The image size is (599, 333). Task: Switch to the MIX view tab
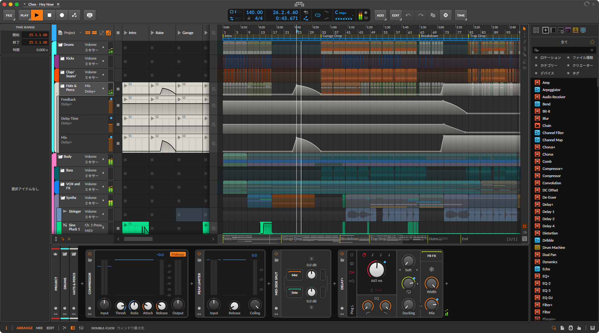pyautogui.click(x=39, y=328)
